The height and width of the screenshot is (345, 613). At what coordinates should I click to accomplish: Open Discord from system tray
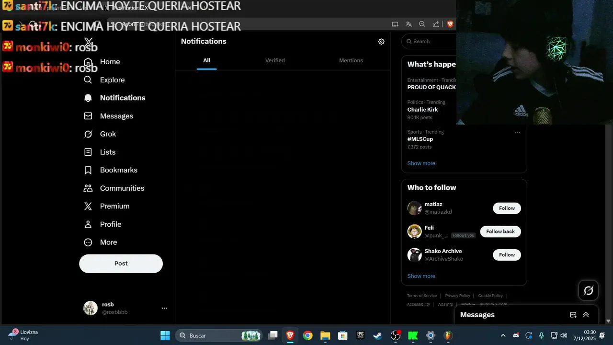point(516,335)
